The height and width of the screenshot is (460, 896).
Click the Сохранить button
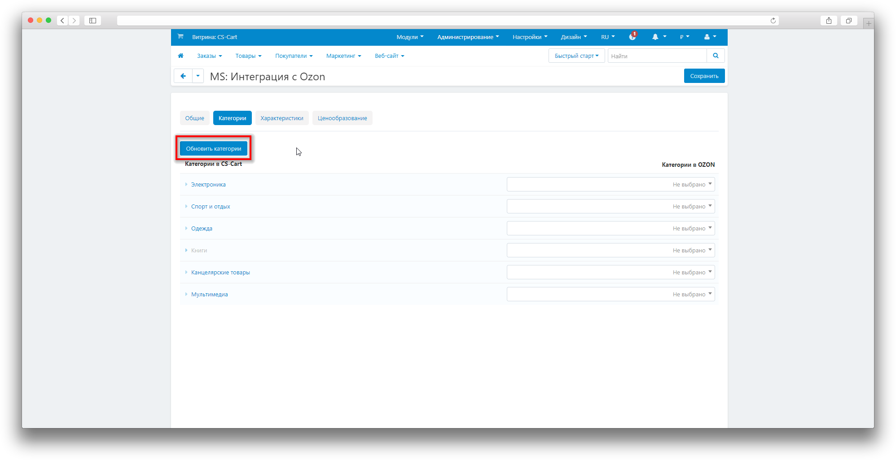[704, 76]
